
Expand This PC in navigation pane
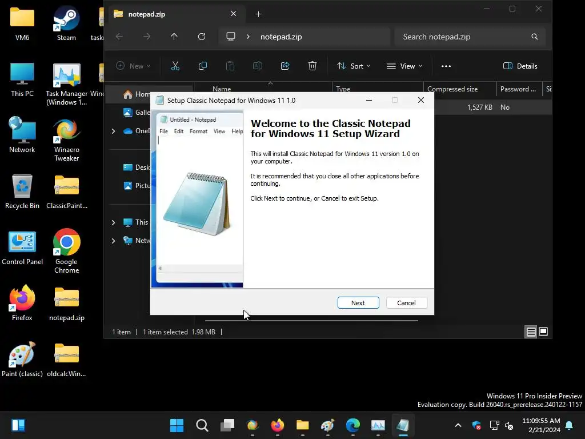click(x=113, y=222)
